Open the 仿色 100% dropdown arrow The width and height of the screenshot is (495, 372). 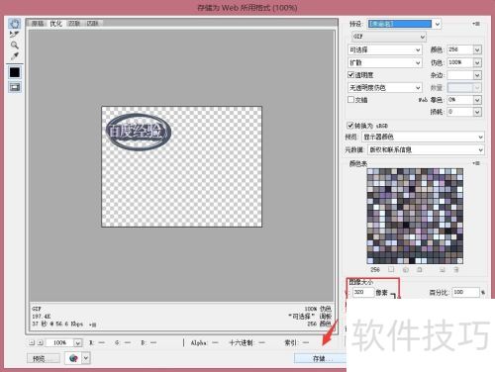(477, 62)
